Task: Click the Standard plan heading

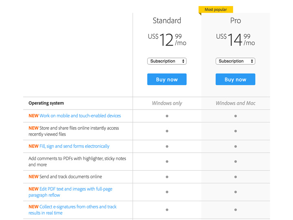Action: pos(167,21)
